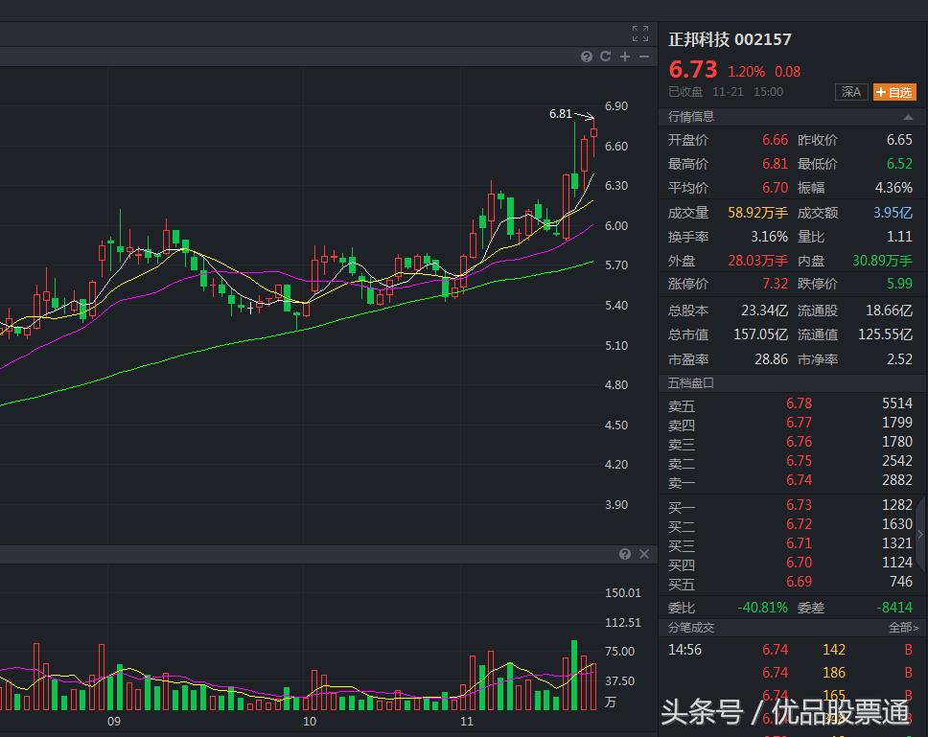
Task: Click the help icon on the volume panel
Action: (x=625, y=554)
